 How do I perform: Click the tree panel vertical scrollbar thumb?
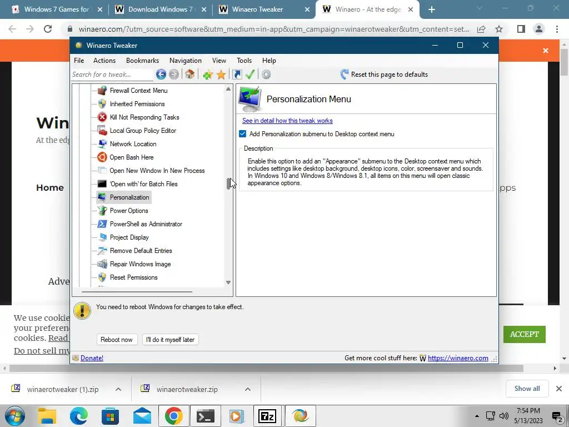click(228, 183)
